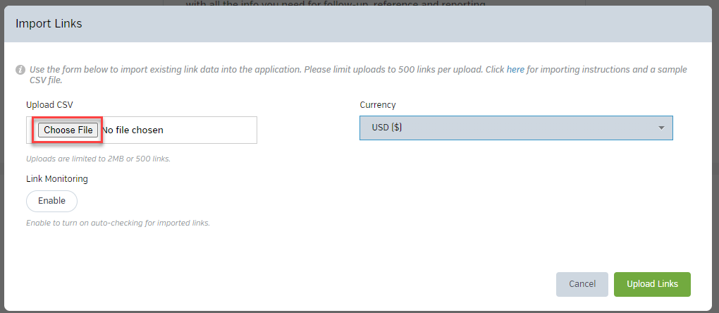Click the Currency field label

pyautogui.click(x=378, y=105)
